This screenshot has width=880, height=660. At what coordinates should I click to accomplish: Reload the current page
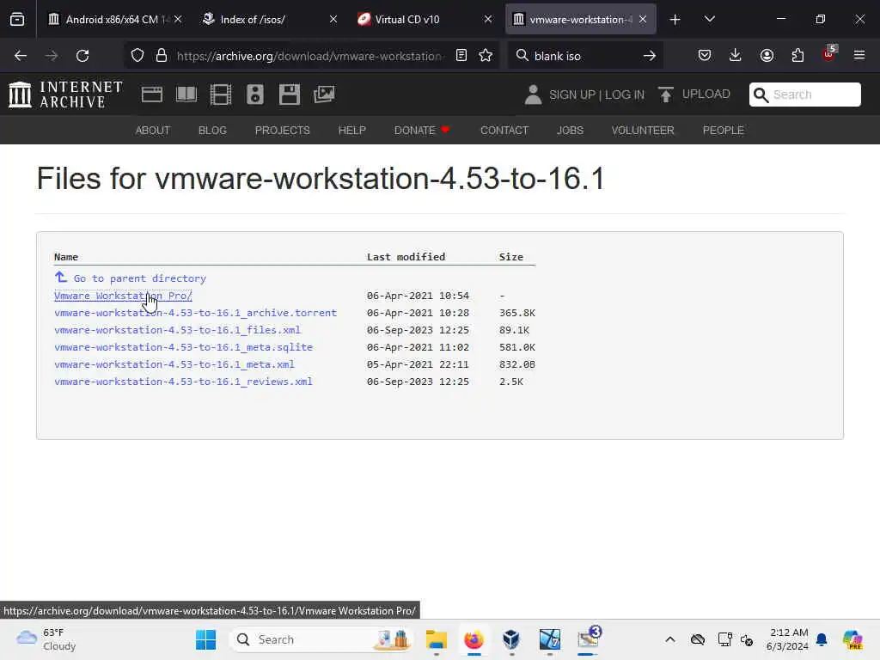click(82, 56)
